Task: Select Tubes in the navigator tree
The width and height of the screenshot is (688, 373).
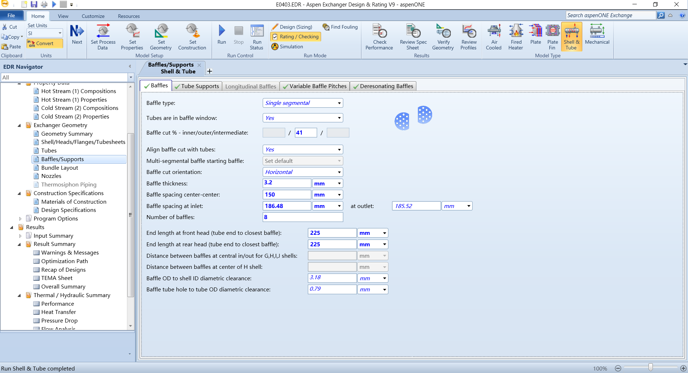Action: [49, 151]
